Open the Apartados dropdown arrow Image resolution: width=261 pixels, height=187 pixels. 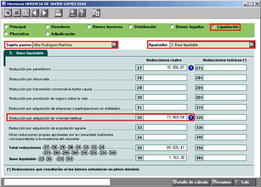[252, 45]
